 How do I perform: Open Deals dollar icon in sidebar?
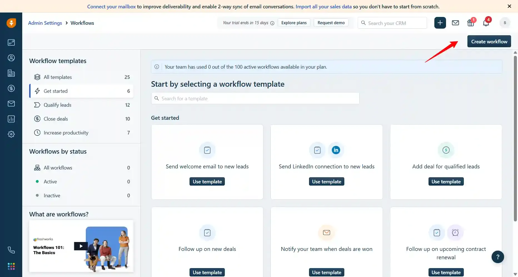click(11, 88)
